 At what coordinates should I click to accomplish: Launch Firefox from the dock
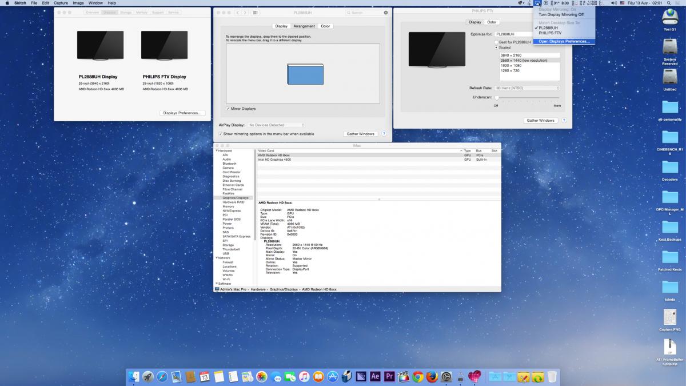pos(432,377)
